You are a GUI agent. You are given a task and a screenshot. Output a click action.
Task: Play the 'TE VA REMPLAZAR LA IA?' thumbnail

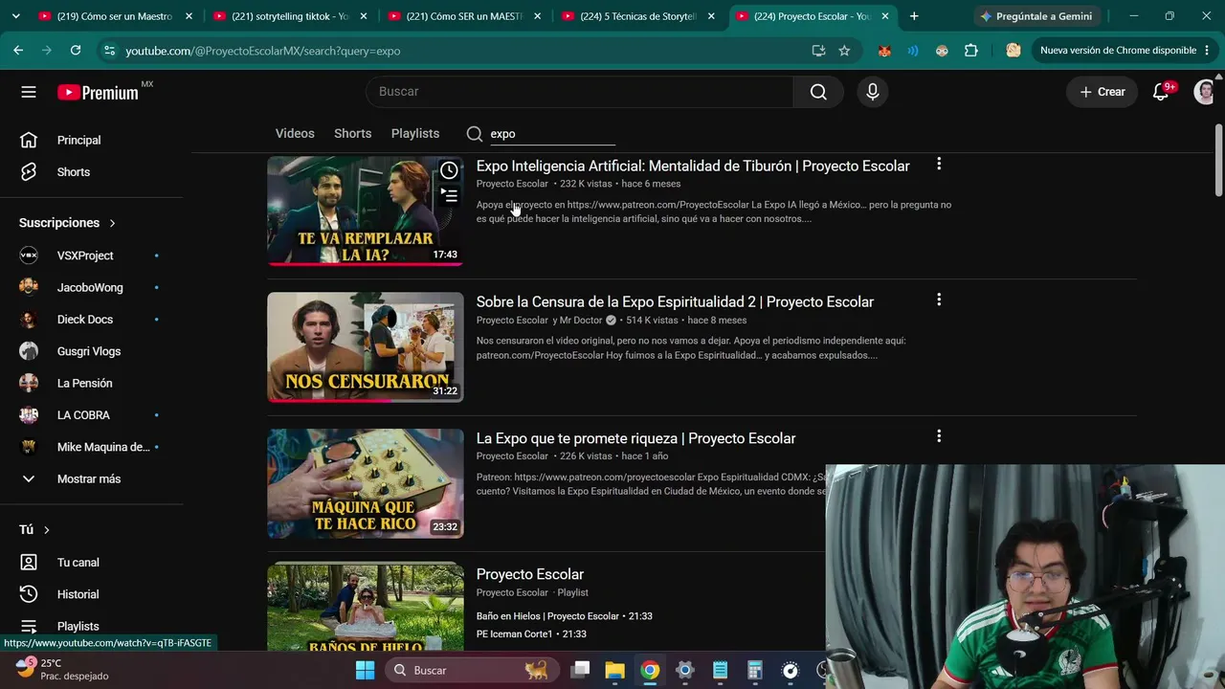366,211
